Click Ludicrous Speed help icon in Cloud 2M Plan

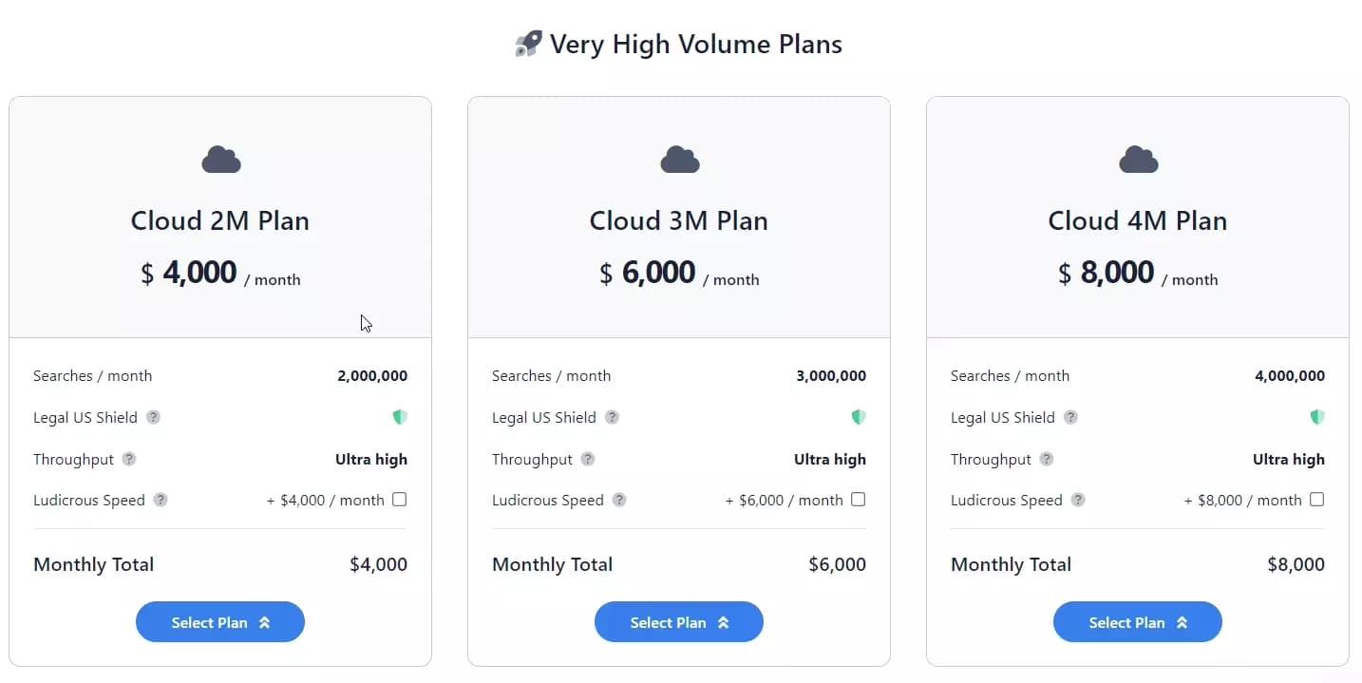(161, 500)
